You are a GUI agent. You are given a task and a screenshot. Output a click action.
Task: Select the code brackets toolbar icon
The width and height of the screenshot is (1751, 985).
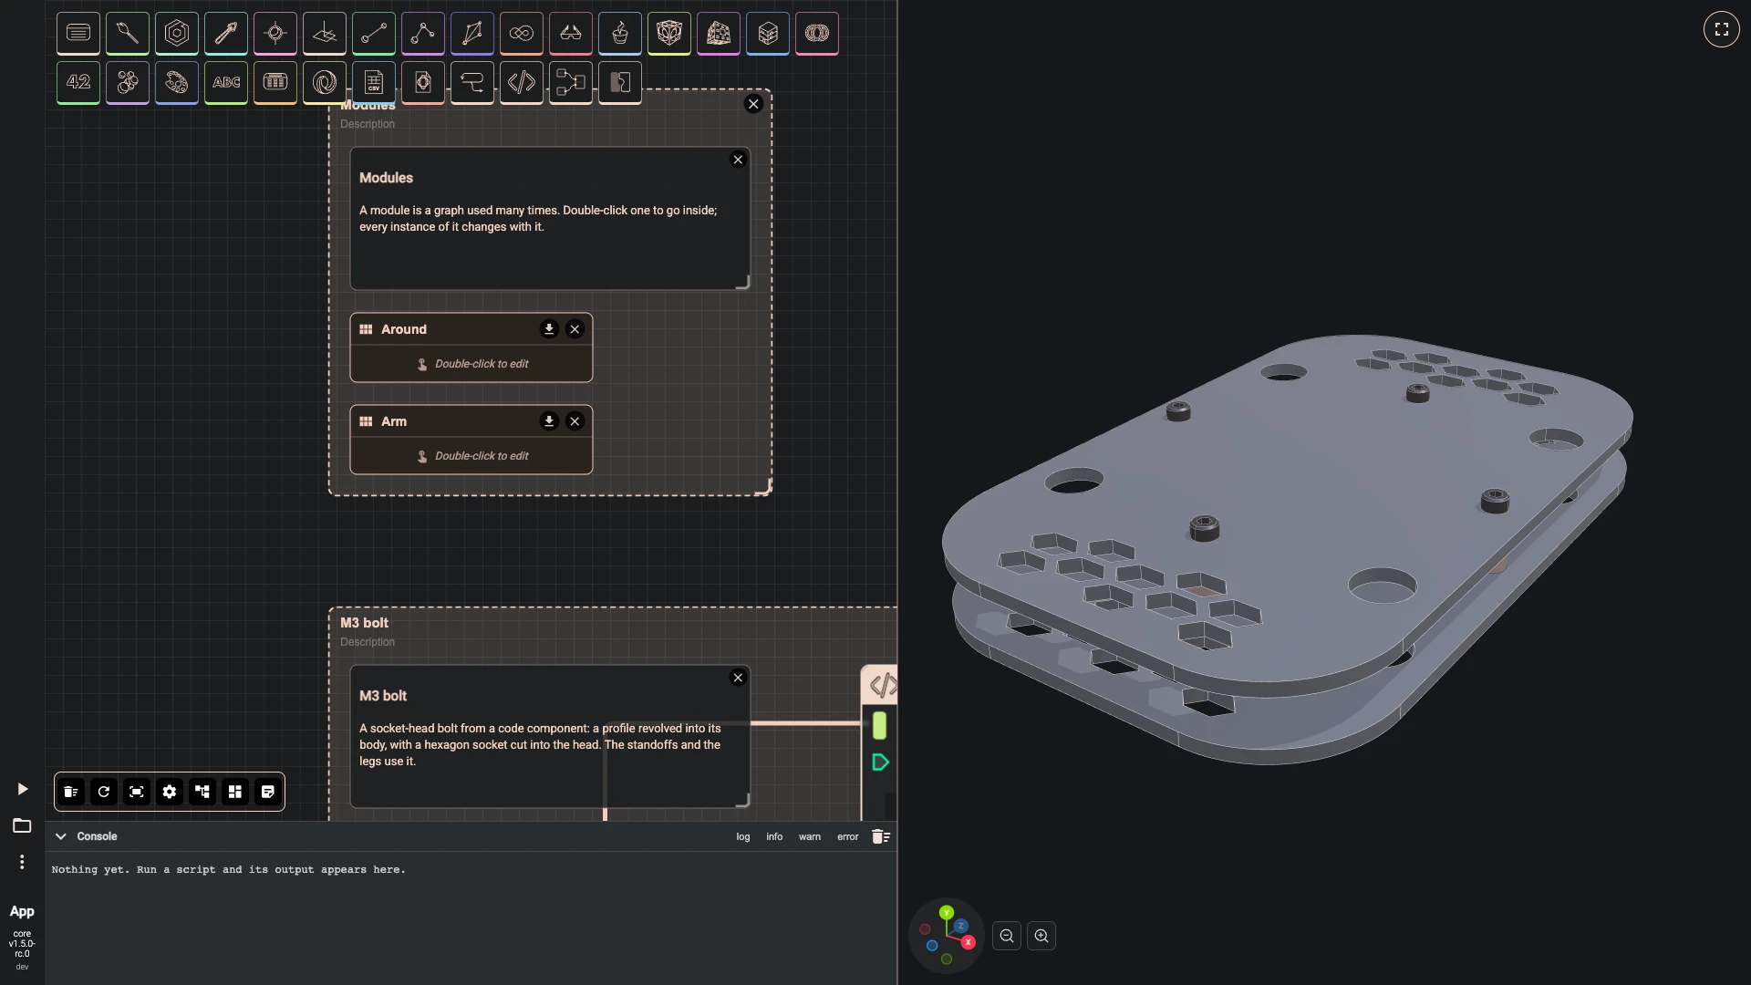[x=522, y=83]
